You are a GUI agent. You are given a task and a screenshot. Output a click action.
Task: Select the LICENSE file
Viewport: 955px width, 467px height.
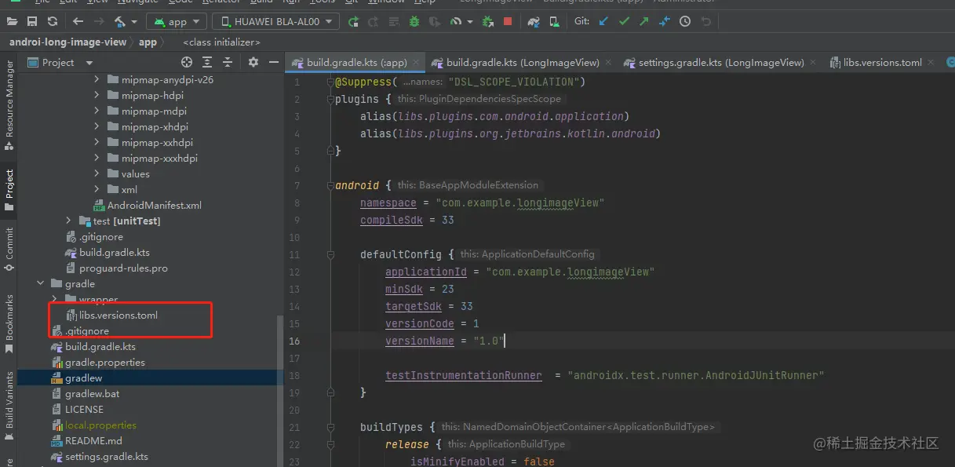point(77,409)
